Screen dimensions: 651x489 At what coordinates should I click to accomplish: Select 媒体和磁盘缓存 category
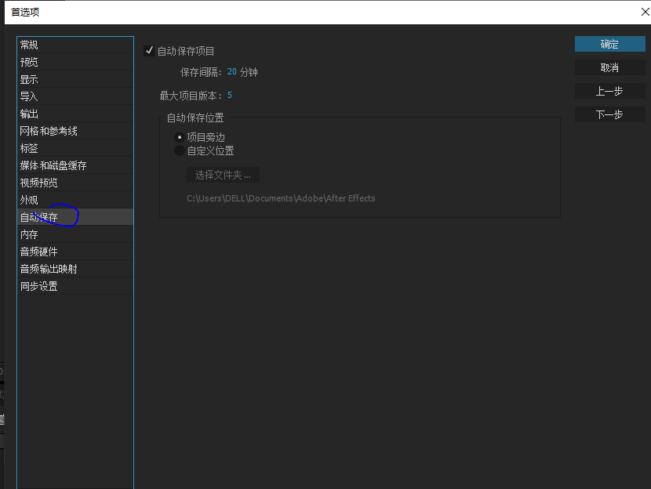(75, 165)
